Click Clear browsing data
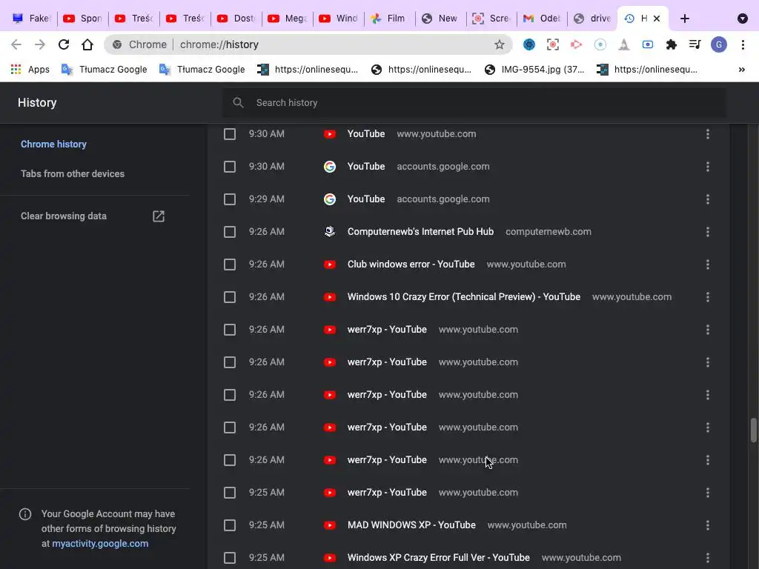This screenshot has height=569, width=759. point(64,216)
